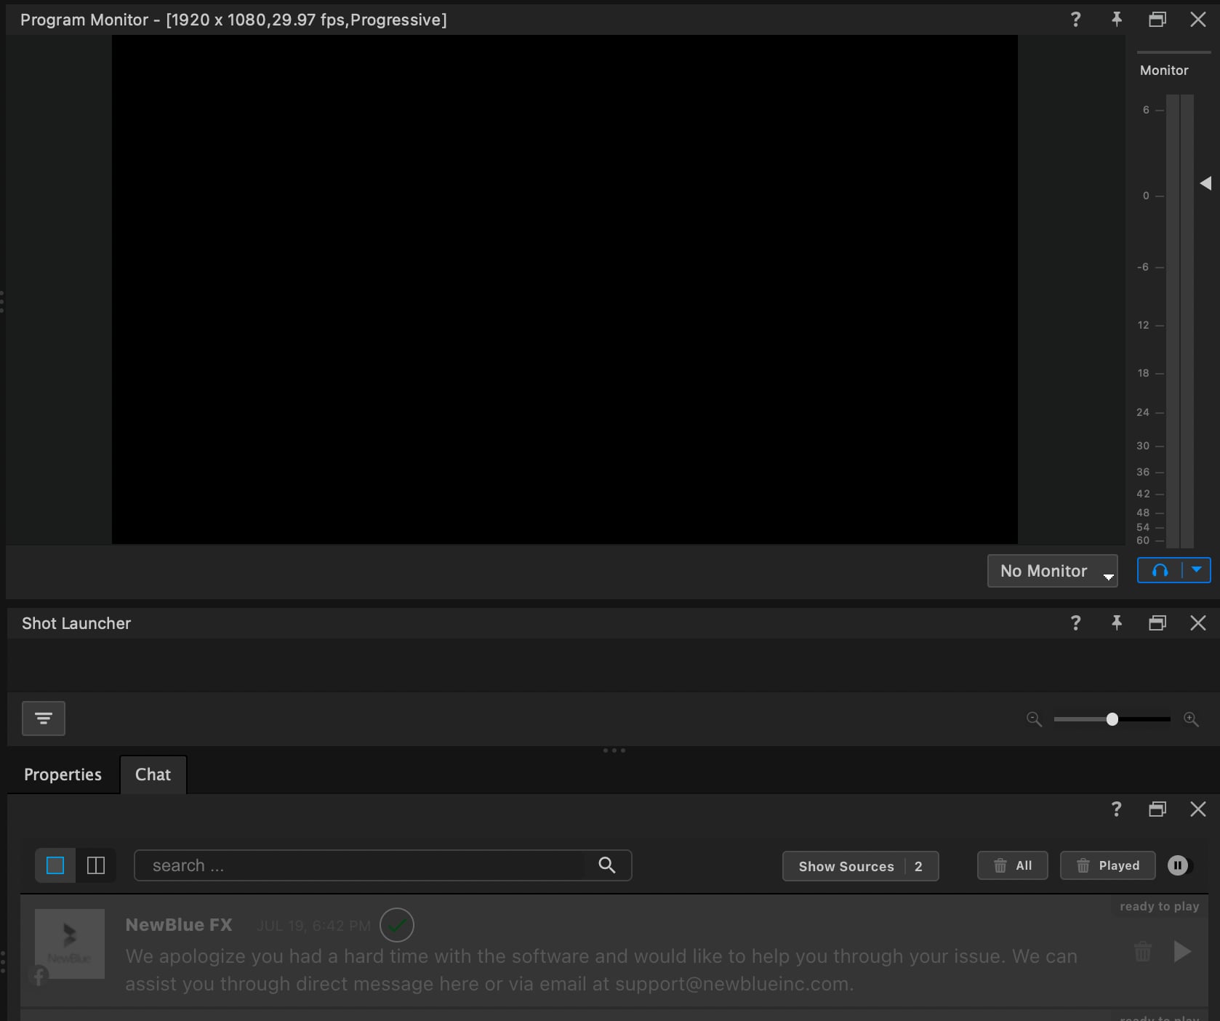This screenshot has height=1021, width=1220.
Task: Click the NewBlue FX sender name
Action: pyautogui.click(x=179, y=925)
